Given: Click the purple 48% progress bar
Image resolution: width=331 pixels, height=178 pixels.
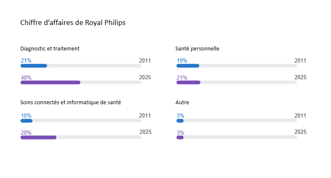Looking at the screenshot, I should click(x=50, y=83).
